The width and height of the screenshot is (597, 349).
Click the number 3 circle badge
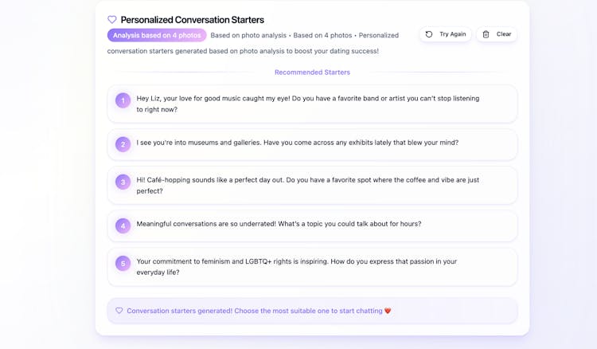pyautogui.click(x=123, y=182)
